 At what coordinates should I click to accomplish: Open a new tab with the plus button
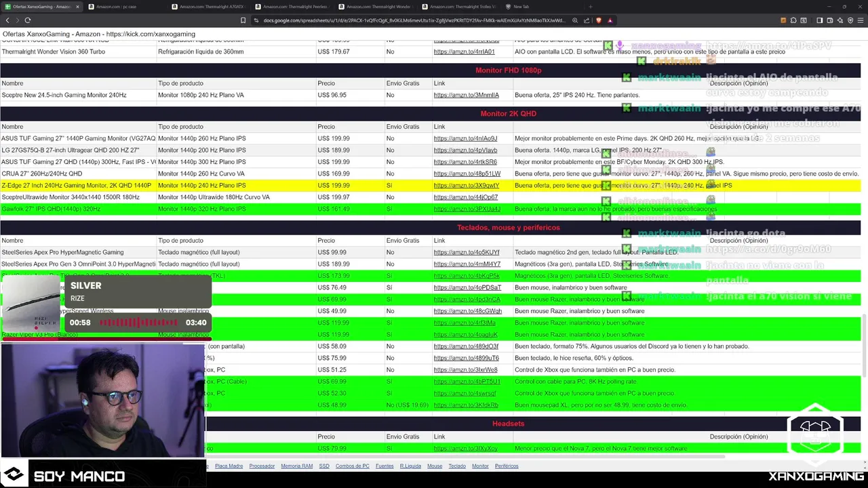coord(590,7)
